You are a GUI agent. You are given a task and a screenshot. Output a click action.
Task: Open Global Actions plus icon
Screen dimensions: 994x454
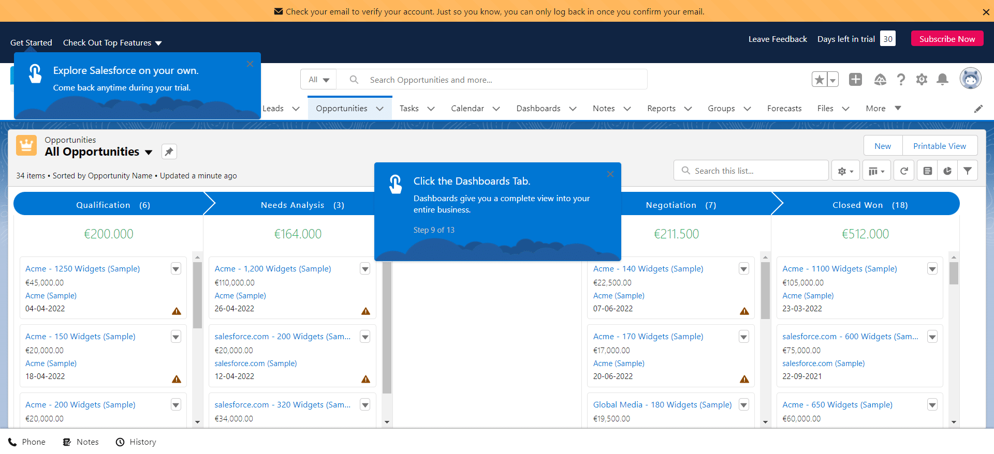(855, 79)
